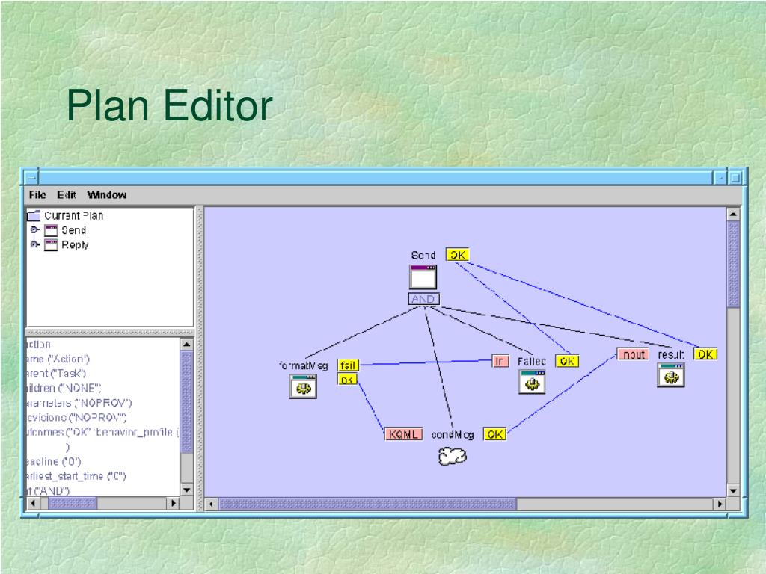Click the OK outcome below fail label
The width and height of the screenshot is (766, 574).
tap(347, 379)
